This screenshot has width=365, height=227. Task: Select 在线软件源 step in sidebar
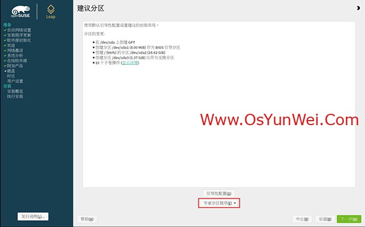tap(17, 60)
